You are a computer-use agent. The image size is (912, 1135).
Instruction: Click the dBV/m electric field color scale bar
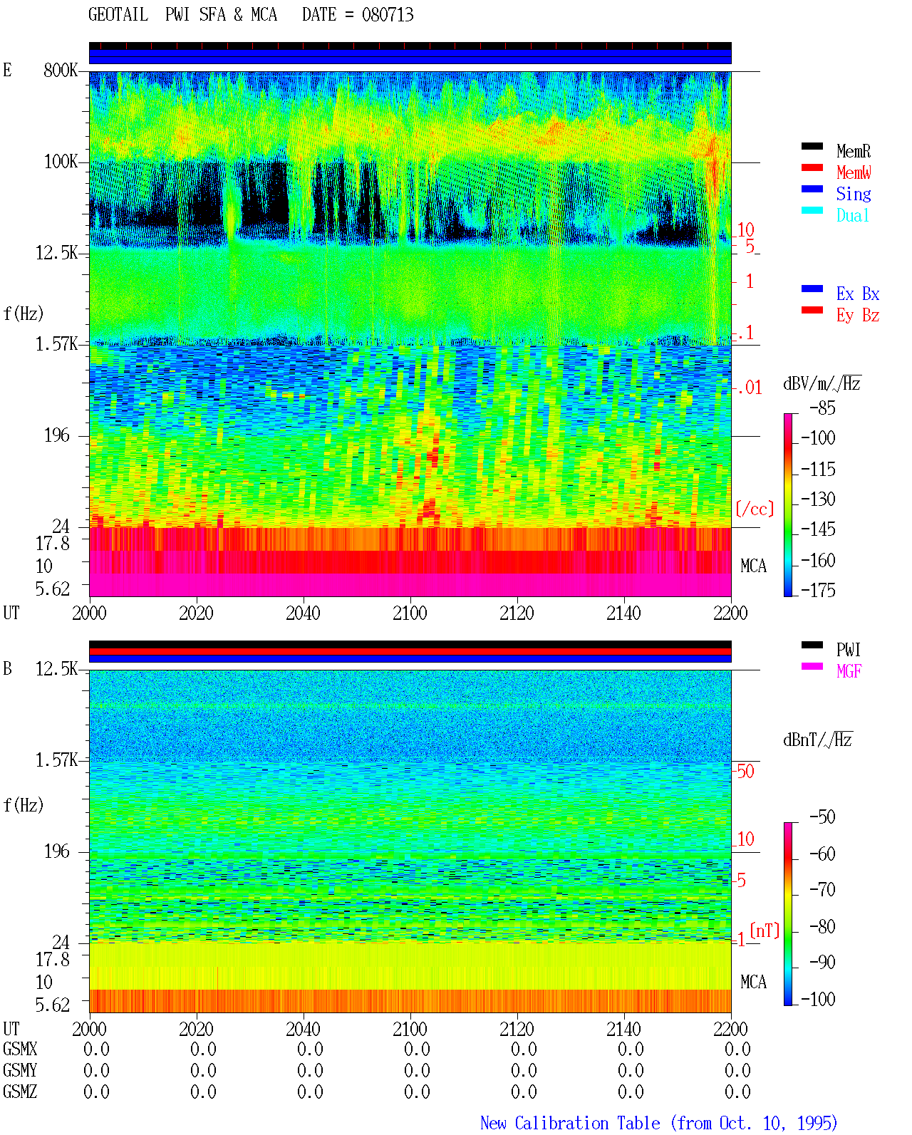click(x=787, y=505)
